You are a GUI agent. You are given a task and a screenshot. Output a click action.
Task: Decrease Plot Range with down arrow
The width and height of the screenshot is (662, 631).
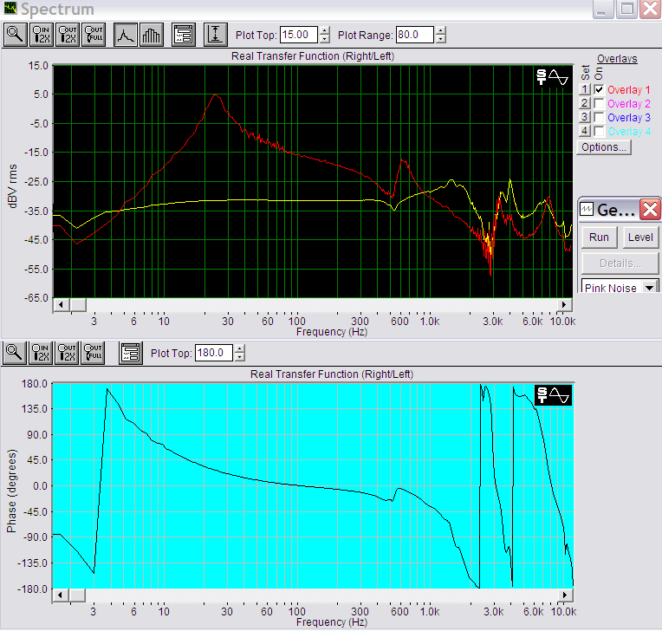coord(440,39)
